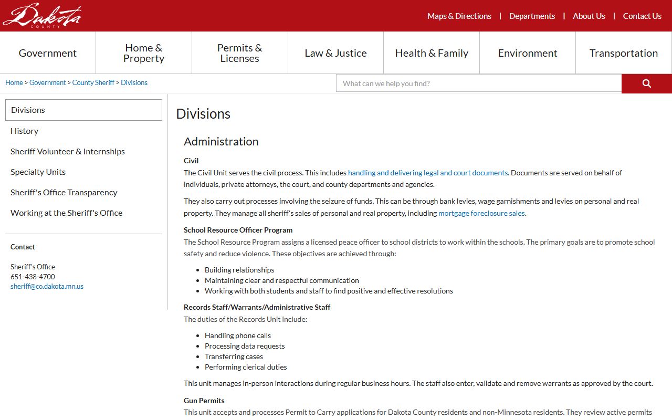The height and width of the screenshot is (420, 672).
Task: Click the County Sheriff breadcrumb
Action: tap(93, 83)
